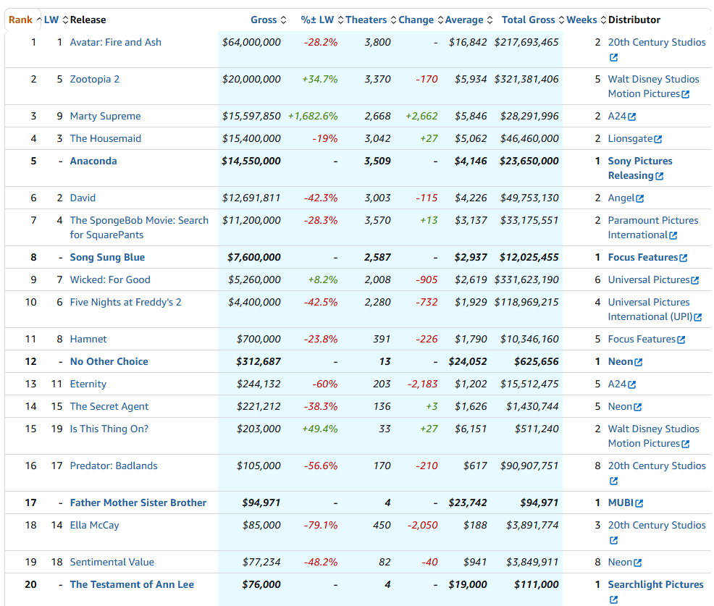Open the Zootopia 2 release link
The width and height of the screenshot is (714, 606).
pyautogui.click(x=95, y=79)
